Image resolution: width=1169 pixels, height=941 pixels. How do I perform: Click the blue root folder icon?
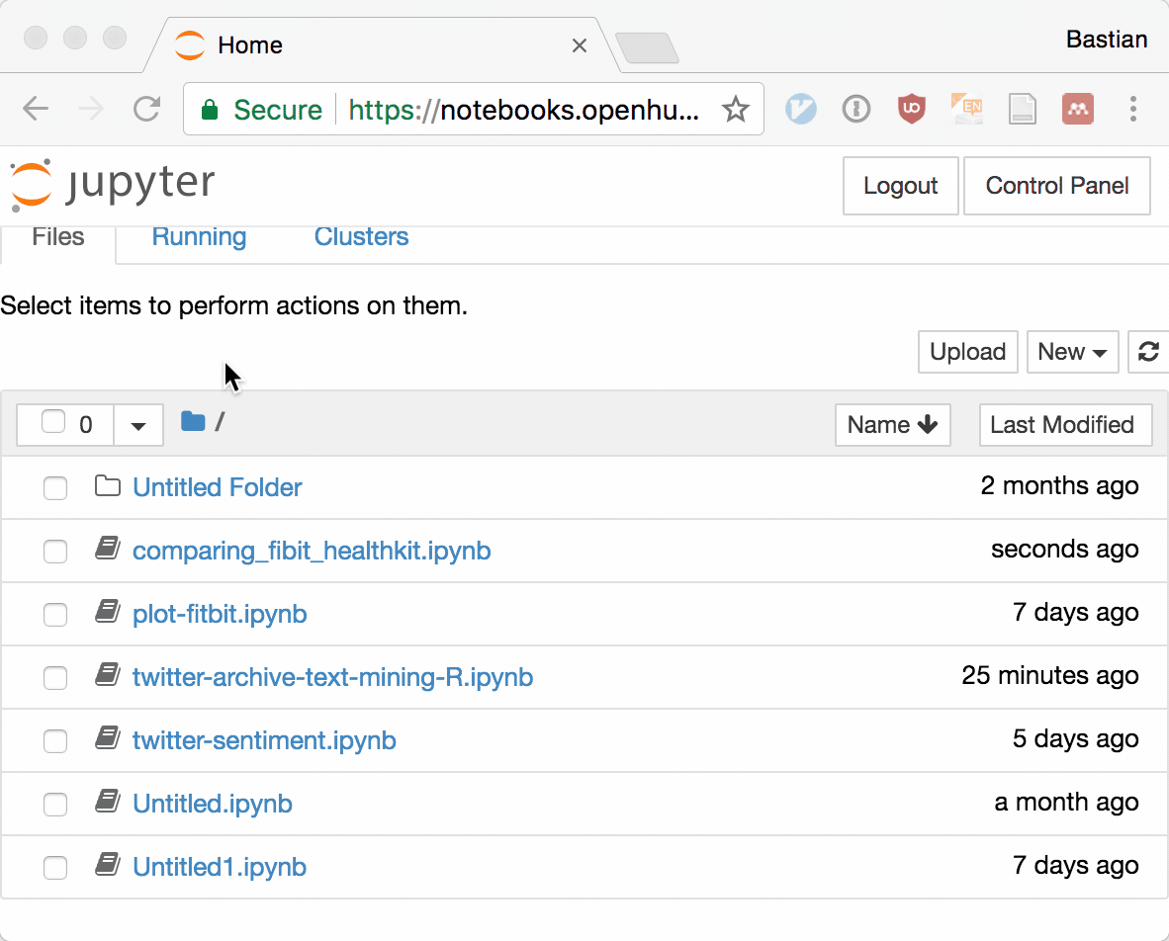click(192, 422)
